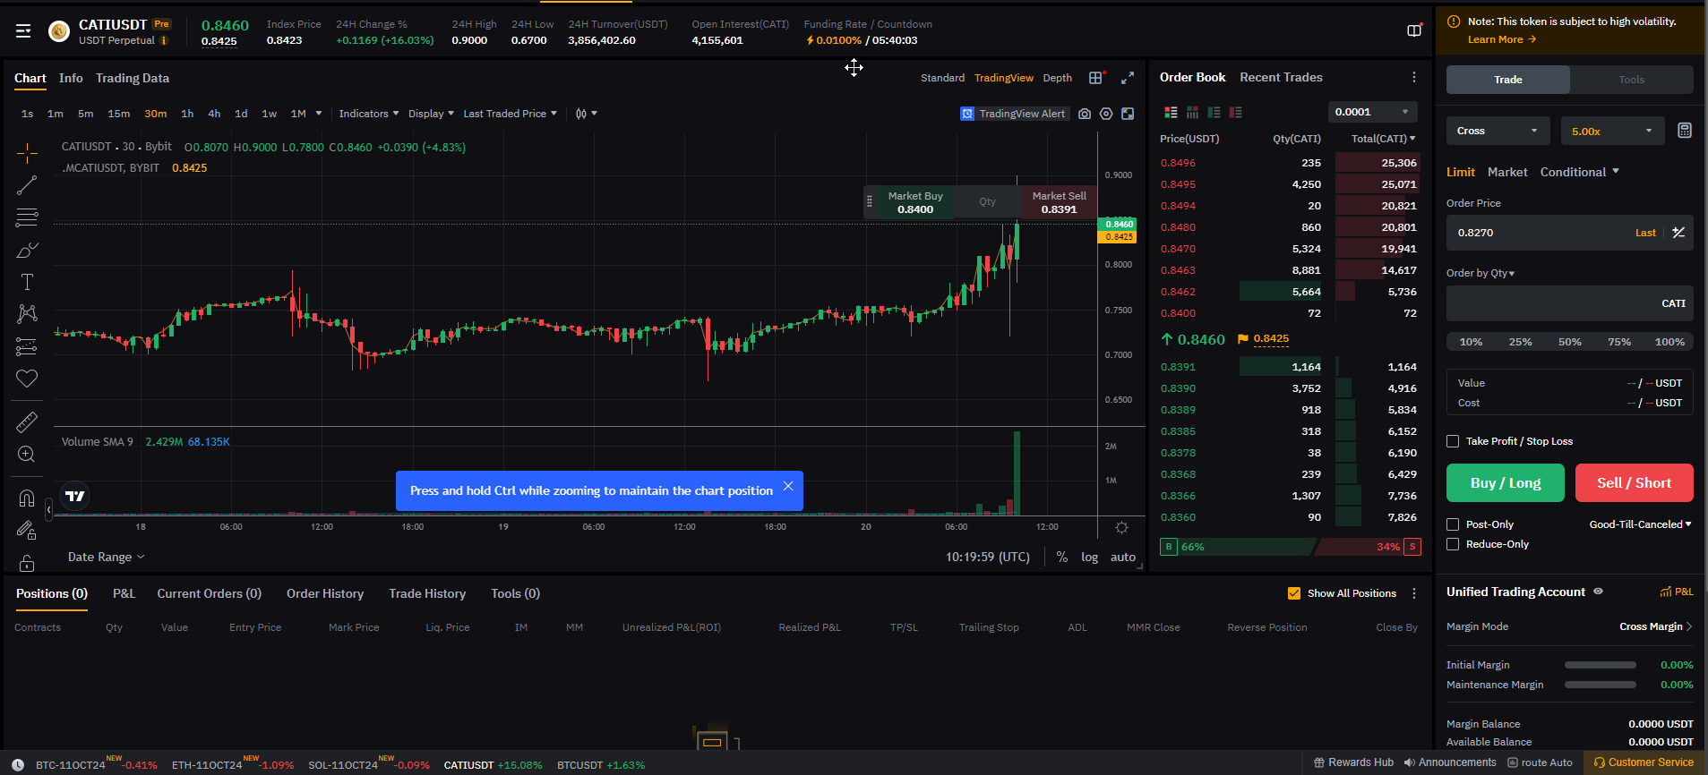Select the trend line drawing tool
The width and height of the screenshot is (1708, 775).
(27, 185)
